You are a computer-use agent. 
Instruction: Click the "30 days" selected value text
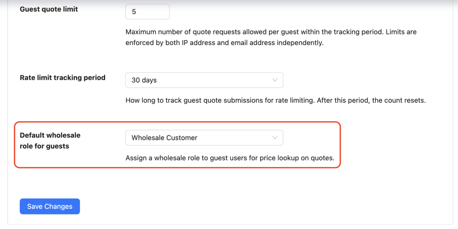pyautogui.click(x=144, y=80)
